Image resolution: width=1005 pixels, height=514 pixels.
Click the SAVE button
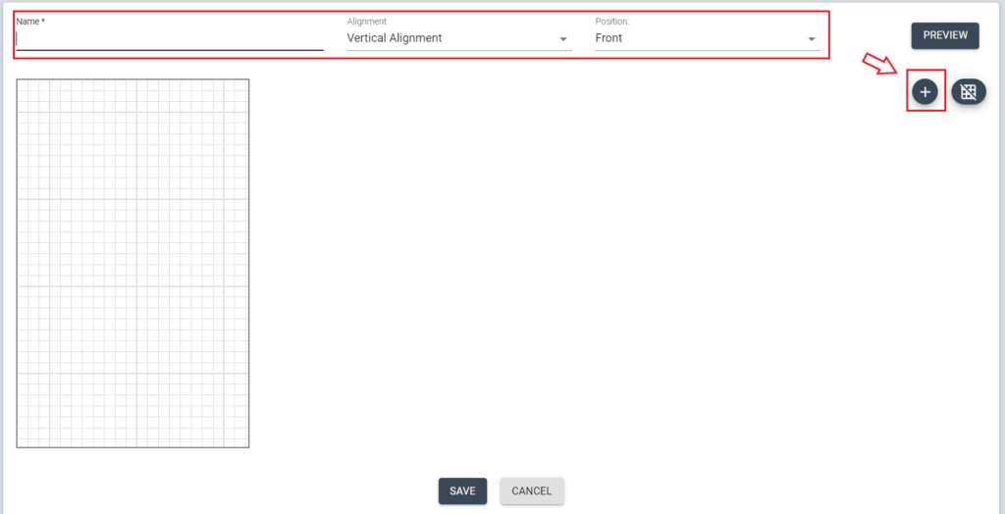click(462, 491)
